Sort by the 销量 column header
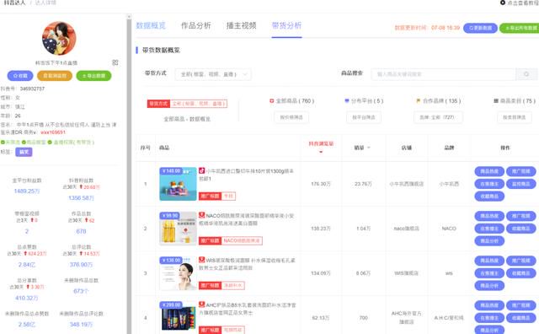Image resolution: width=539 pixels, height=334 pixels. pyautogui.click(x=362, y=148)
